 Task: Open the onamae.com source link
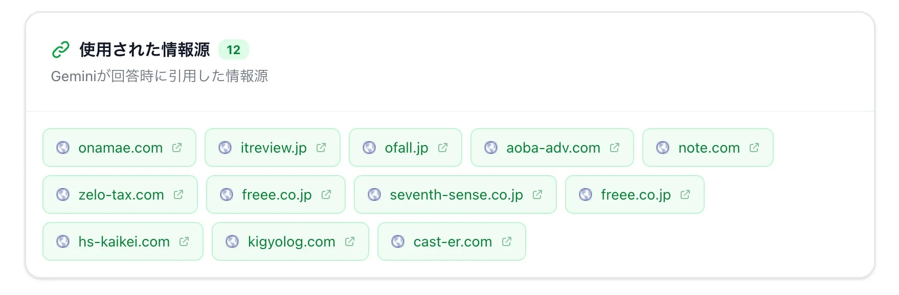coord(119,147)
